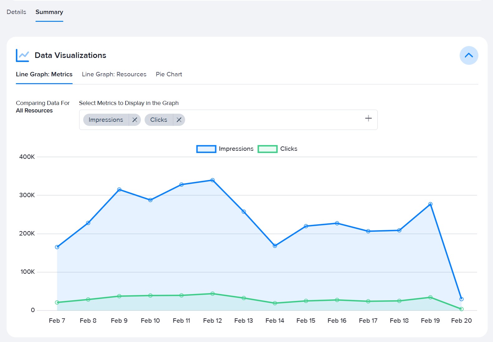Screen dimensions: 493x342
Task: Click the Clicks data point for Feb 20
Action: click(462, 309)
